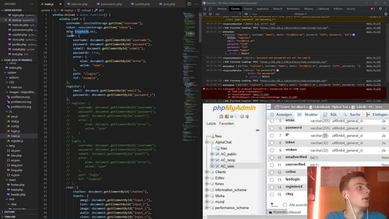This screenshot has height=219, width=389.
Task: Click the phpMyAdmin settings gear icon
Action: 242,116
